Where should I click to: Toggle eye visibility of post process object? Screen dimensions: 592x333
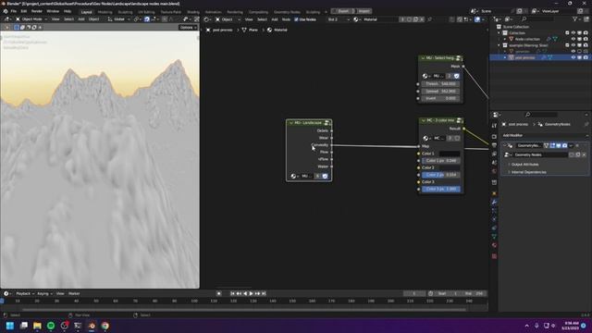click(573, 57)
